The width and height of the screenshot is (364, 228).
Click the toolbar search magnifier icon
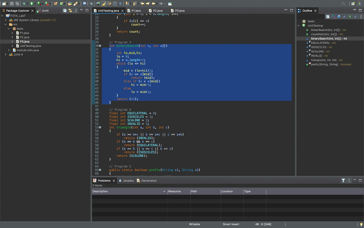[x=343, y=4]
